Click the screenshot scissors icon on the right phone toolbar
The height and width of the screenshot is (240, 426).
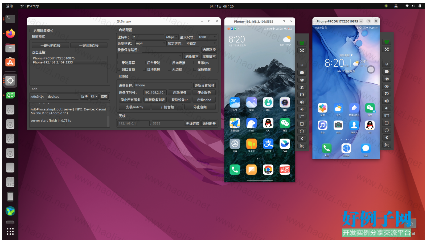pos(387,145)
